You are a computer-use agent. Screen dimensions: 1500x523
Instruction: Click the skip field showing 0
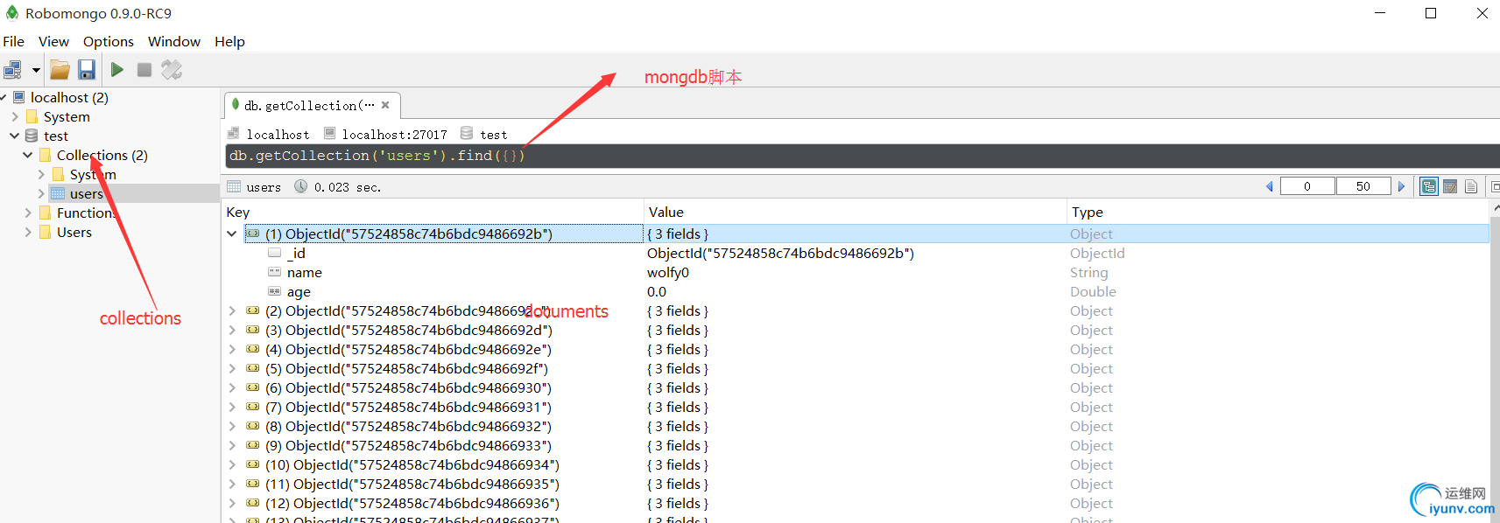click(x=1307, y=186)
